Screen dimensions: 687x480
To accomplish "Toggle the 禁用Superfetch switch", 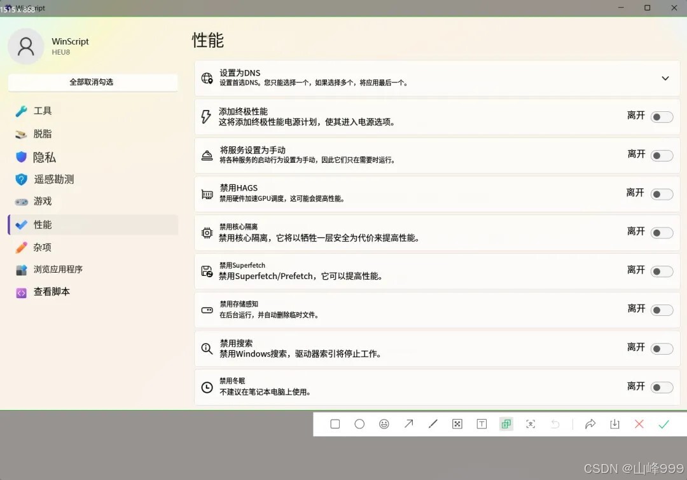I will coord(662,271).
